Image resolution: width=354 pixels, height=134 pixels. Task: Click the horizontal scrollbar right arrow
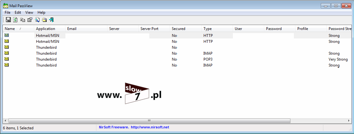349,121
